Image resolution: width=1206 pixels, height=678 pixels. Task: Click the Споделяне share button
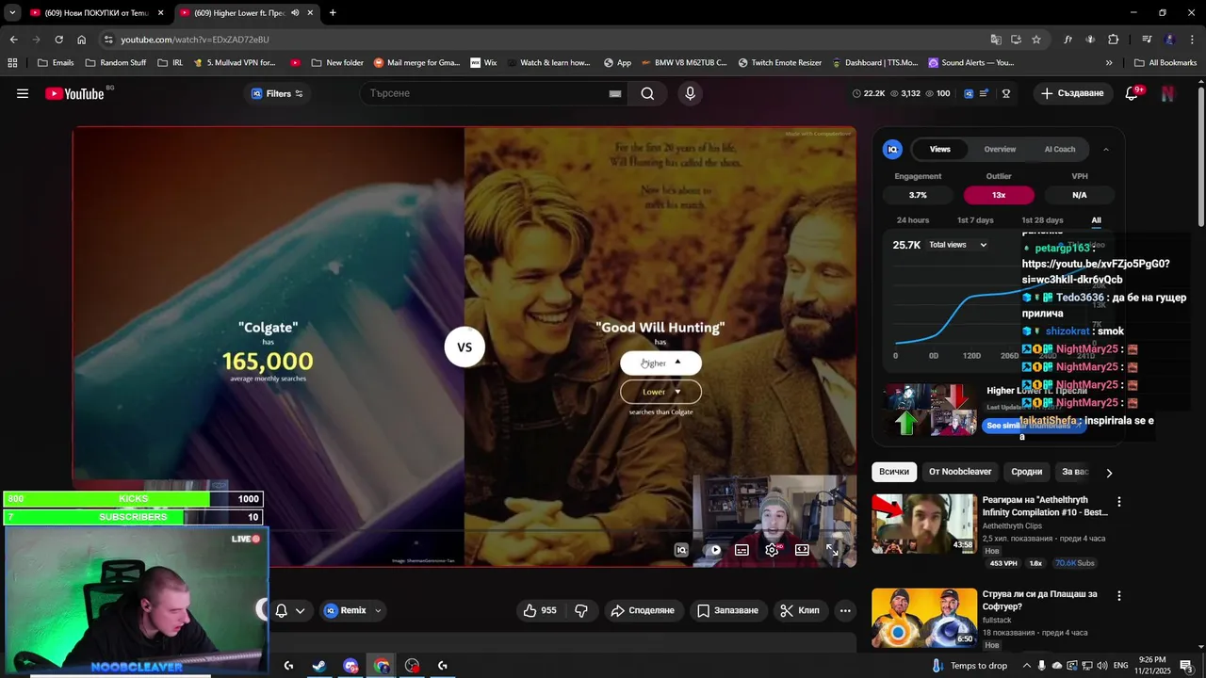(643, 610)
